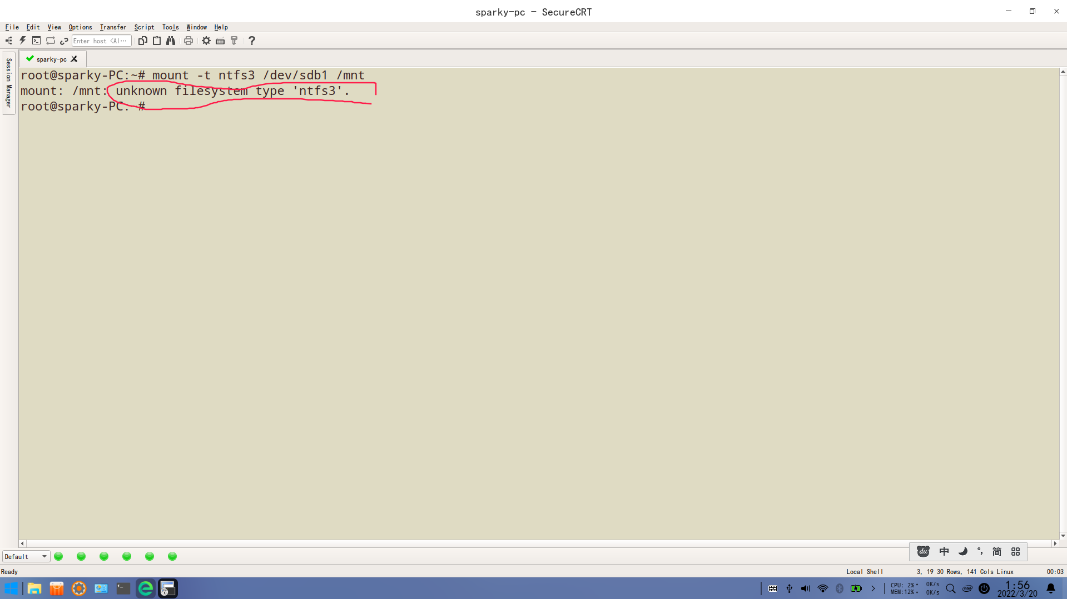Click the horizontal scrollbar left arrow

[22, 543]
